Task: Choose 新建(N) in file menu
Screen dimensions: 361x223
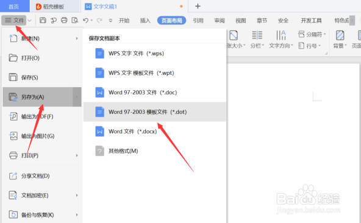Action: pyautogui.click(x=42, y=38)
